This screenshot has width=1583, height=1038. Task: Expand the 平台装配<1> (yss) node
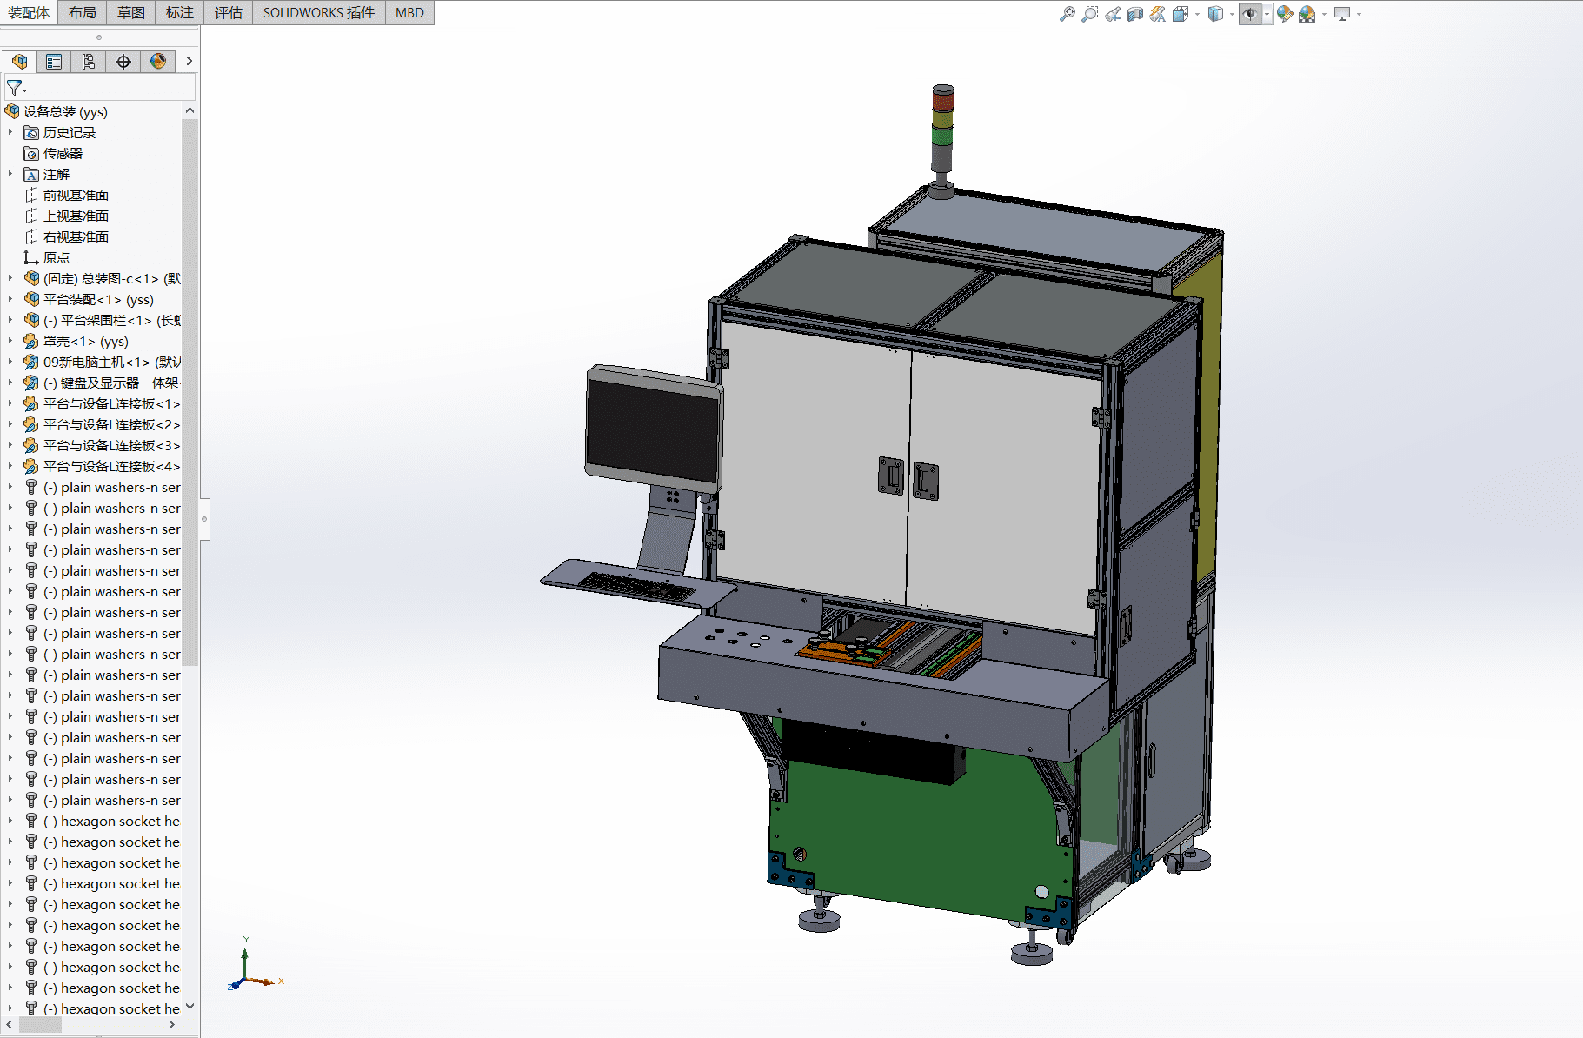(x=10, y=300)
